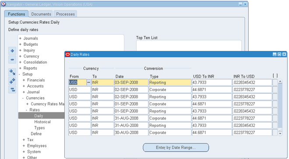Click the 44.6871 field in 30-AUG-2008 row
The width and height of the screenshot is (289, 159).
coord(211,132)
